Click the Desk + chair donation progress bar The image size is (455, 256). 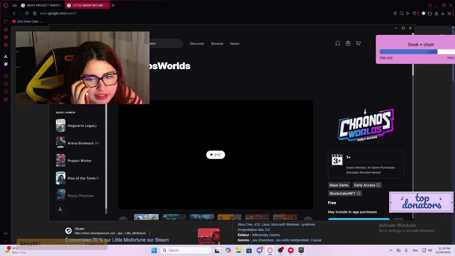(417, 52)
